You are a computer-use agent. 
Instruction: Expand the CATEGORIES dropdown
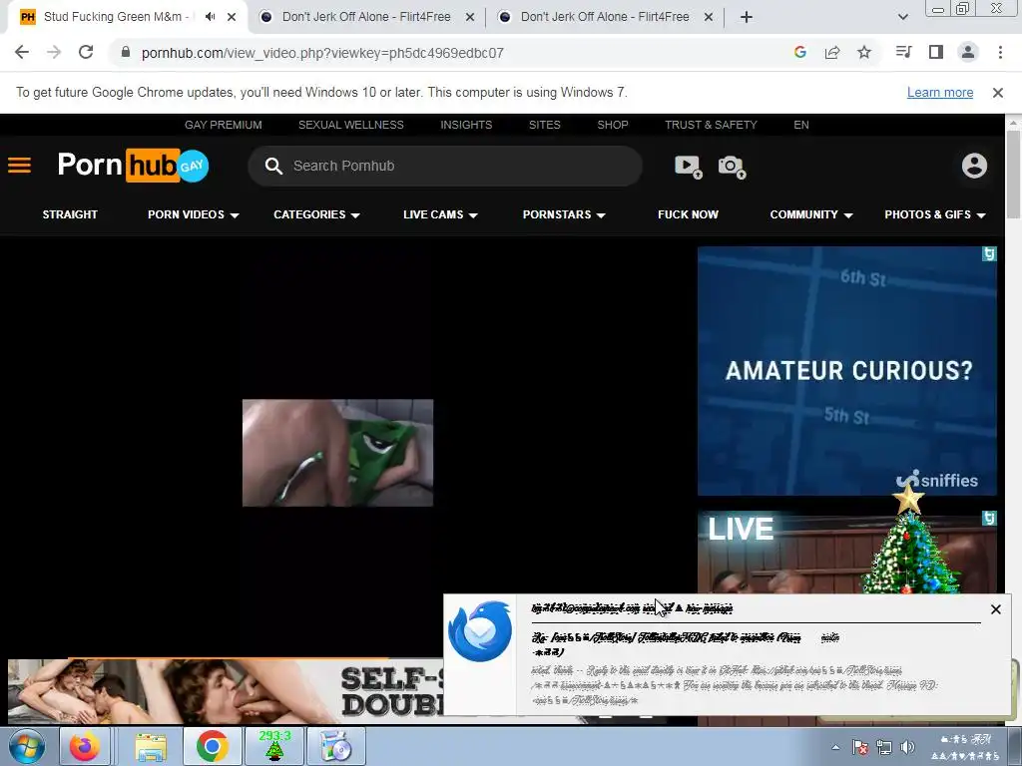click(x=316, y=214)
